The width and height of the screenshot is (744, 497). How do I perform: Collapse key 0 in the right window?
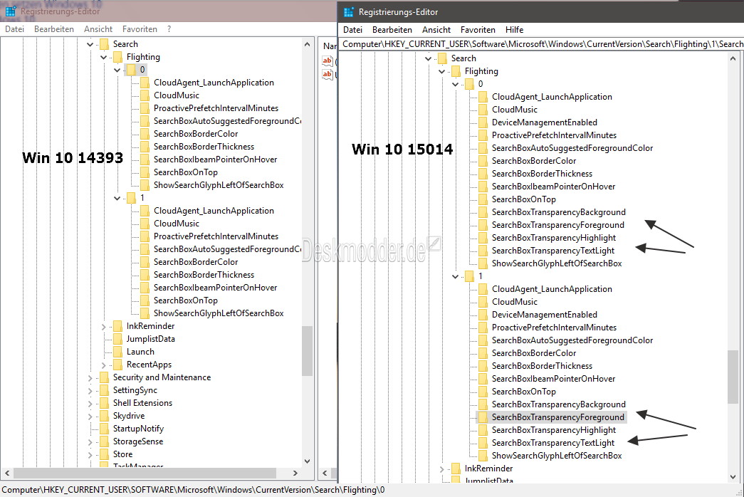click(x=456, y=84)
